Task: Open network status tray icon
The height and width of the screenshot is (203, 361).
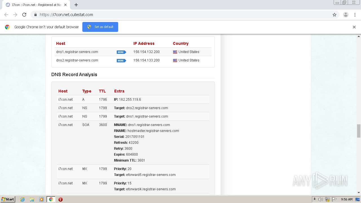Action: [327, 199]
